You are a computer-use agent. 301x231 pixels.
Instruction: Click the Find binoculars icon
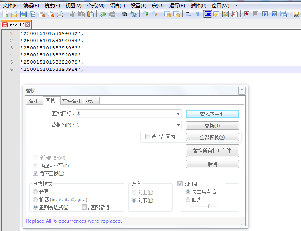tap(124, 14)
